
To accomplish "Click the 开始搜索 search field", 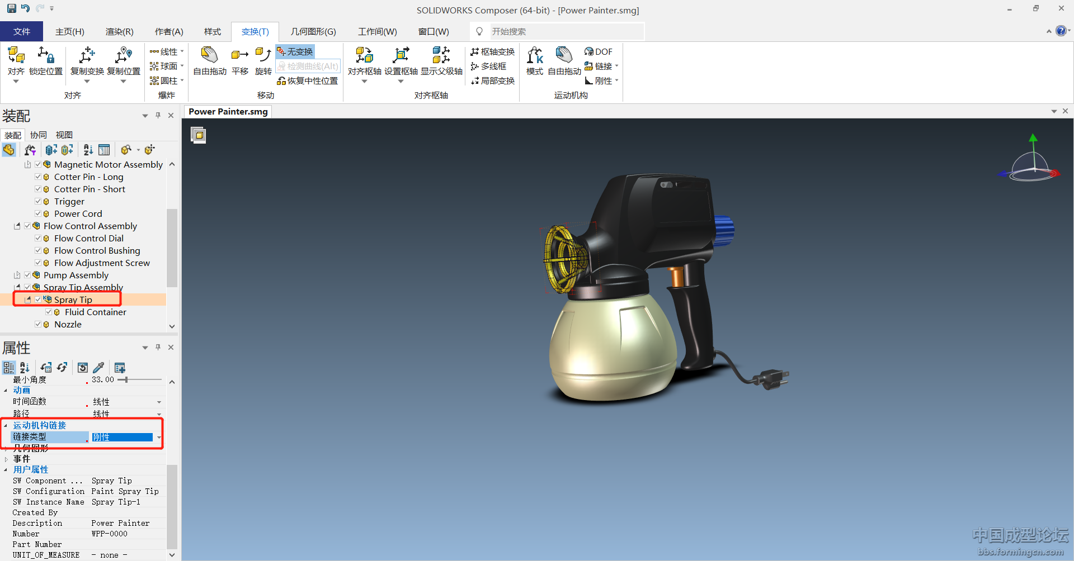I will coord(565,31).
